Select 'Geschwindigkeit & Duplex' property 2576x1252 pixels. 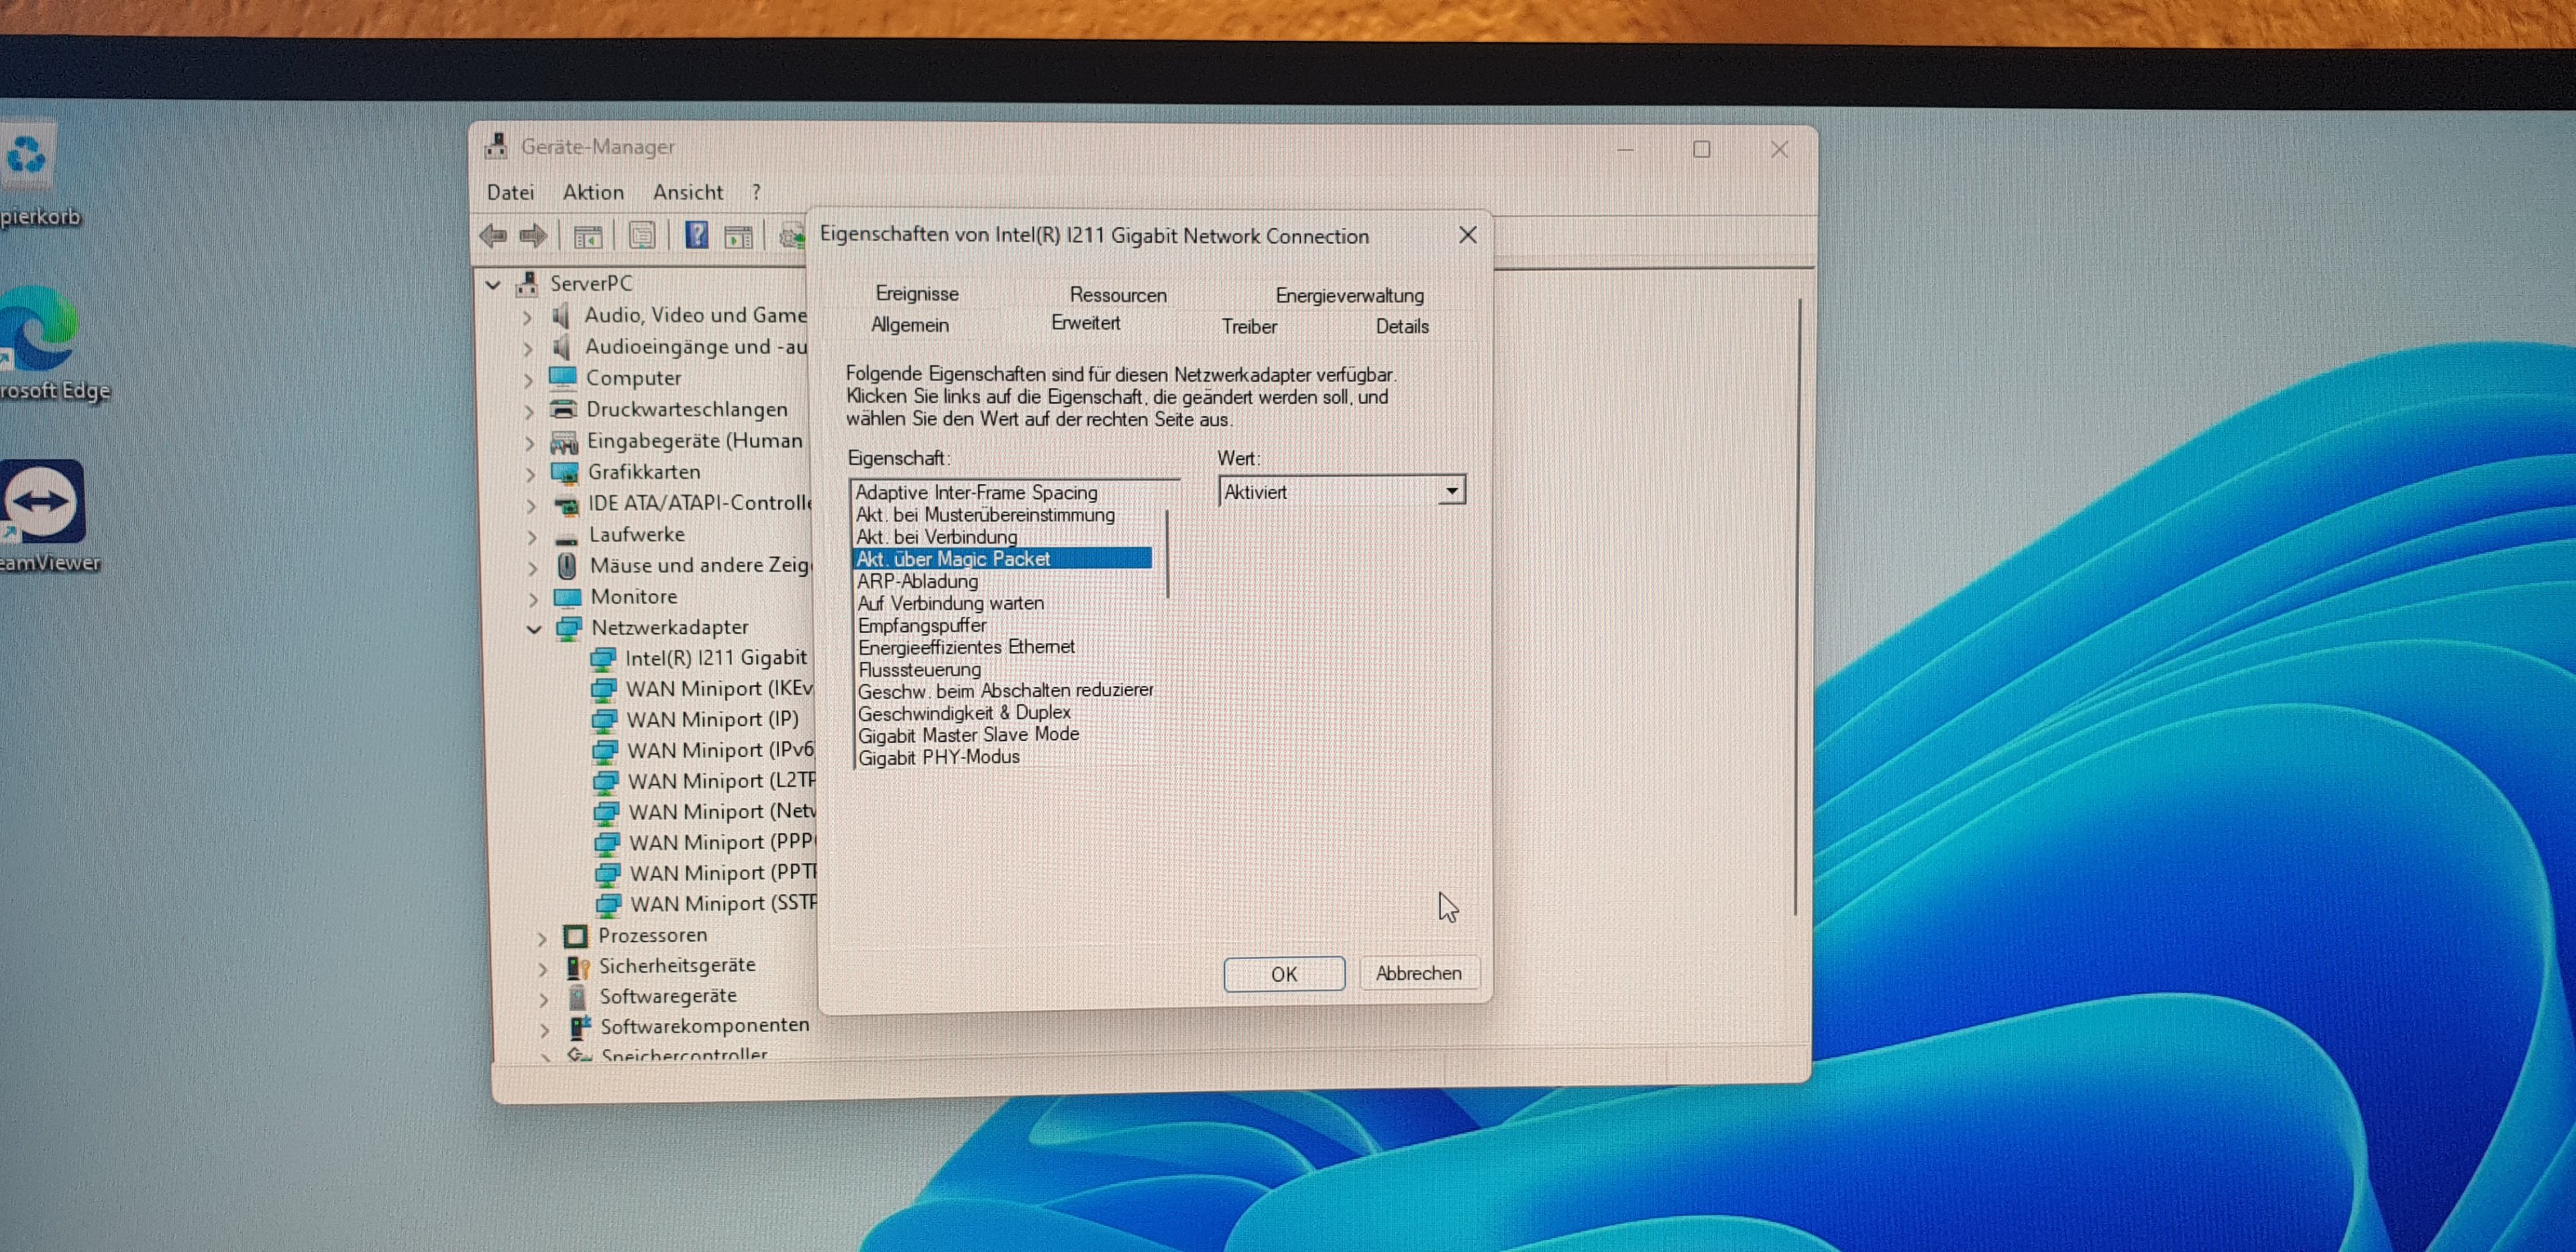point(964,713)
